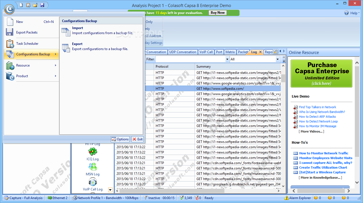The width and height of the screenshot is (363, 203).
Task: Click the Capsa application orb button
Action: [9, 10]
